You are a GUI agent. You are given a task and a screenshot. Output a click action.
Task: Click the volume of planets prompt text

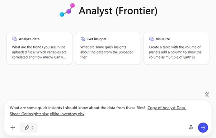point(175,52)
